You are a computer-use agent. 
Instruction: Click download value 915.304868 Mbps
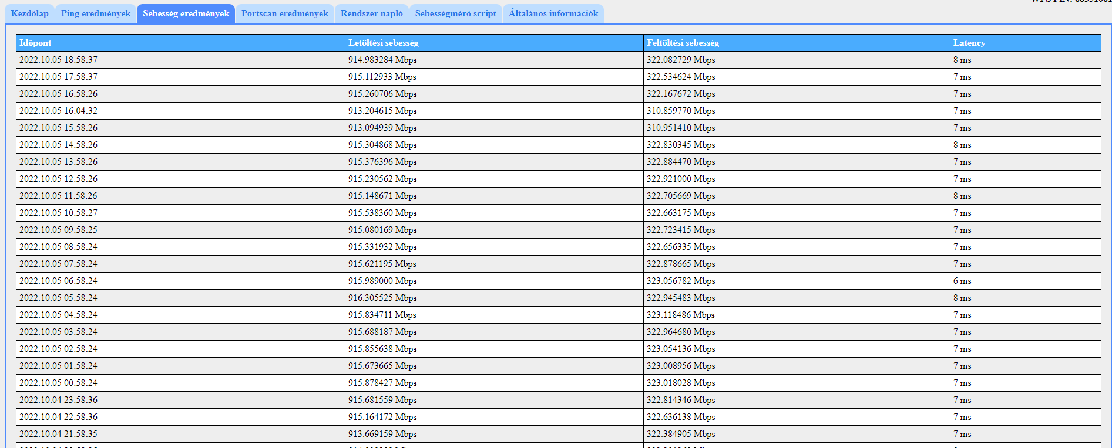pos(382,145)
